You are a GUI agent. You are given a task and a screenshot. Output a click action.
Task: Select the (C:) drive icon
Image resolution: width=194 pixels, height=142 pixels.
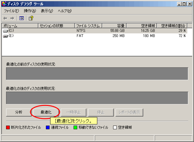click(x=5, y=31)
